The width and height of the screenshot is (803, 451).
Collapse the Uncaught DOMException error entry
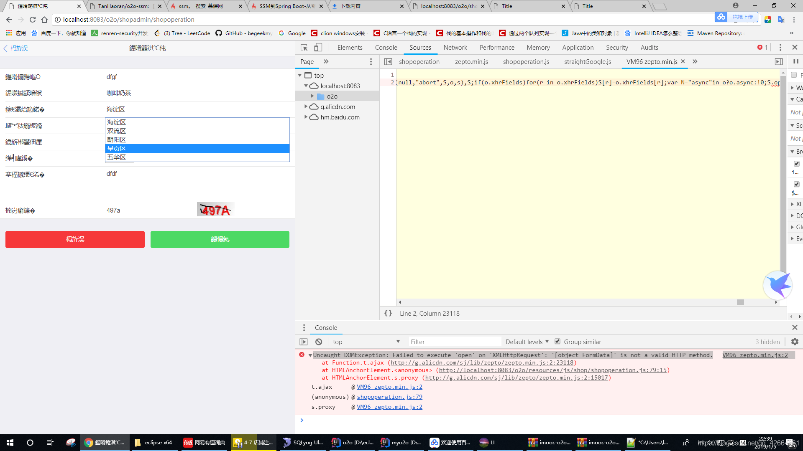tap(310, 355)
